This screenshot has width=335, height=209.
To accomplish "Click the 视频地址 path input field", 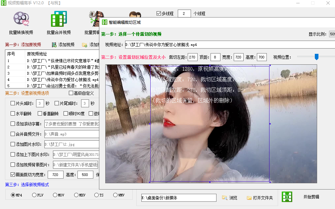I will pyautogui.click(x=230, y=45).
